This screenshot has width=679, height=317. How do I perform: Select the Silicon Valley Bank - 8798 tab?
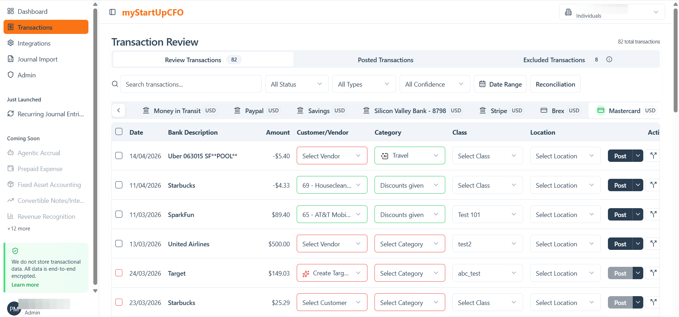point(412,111)
